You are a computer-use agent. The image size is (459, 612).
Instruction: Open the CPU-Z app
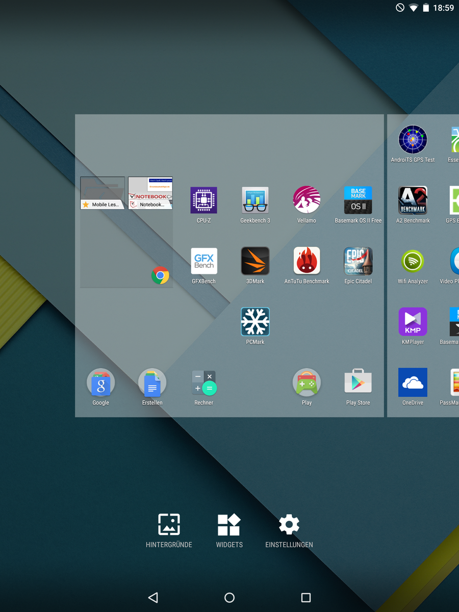pos(204,200)
